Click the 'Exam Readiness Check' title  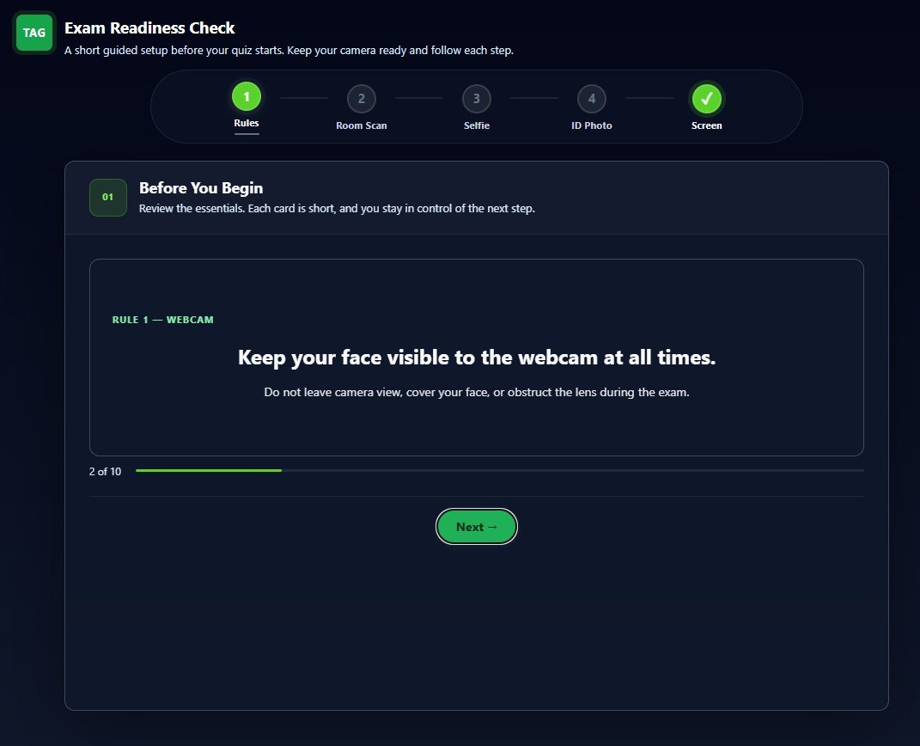149,28
